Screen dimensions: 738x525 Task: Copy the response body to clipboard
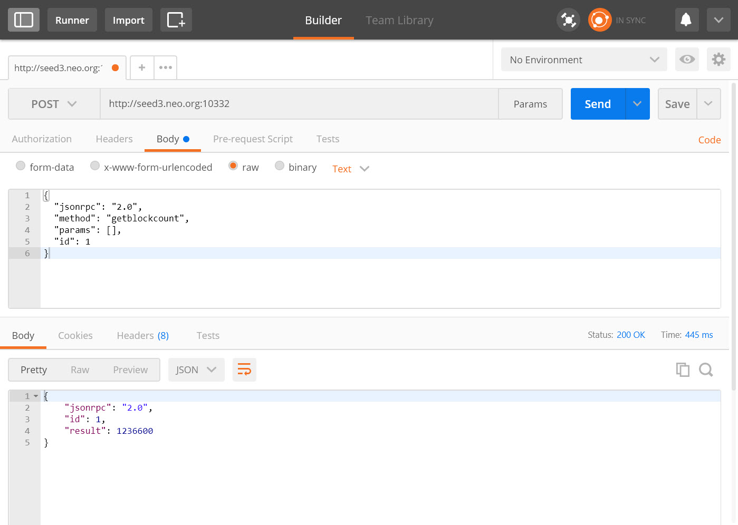[683, 370]
